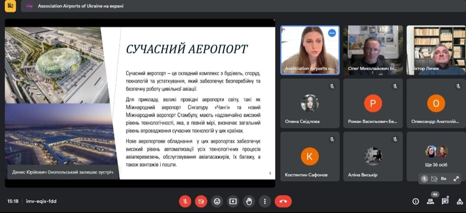Viewport: 466px width, 213px height.
Task: Click Роман Васильович's avatar tile
Action: 372,103
